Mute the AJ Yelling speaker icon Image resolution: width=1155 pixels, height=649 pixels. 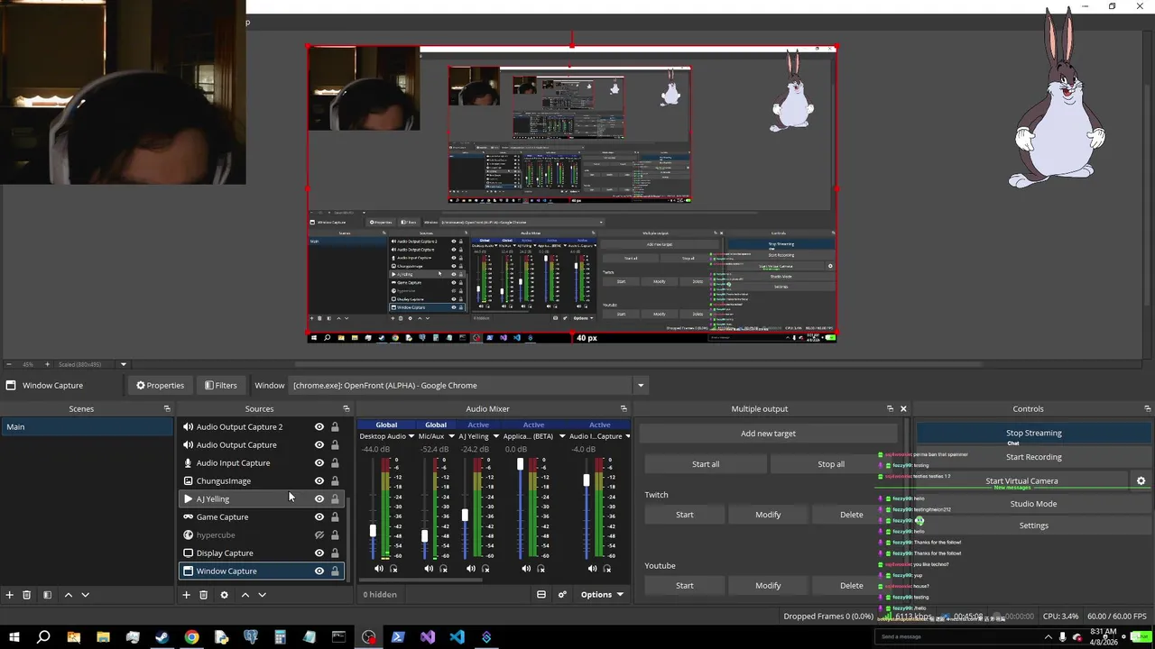pyautogui.click(x=471, y=569)
